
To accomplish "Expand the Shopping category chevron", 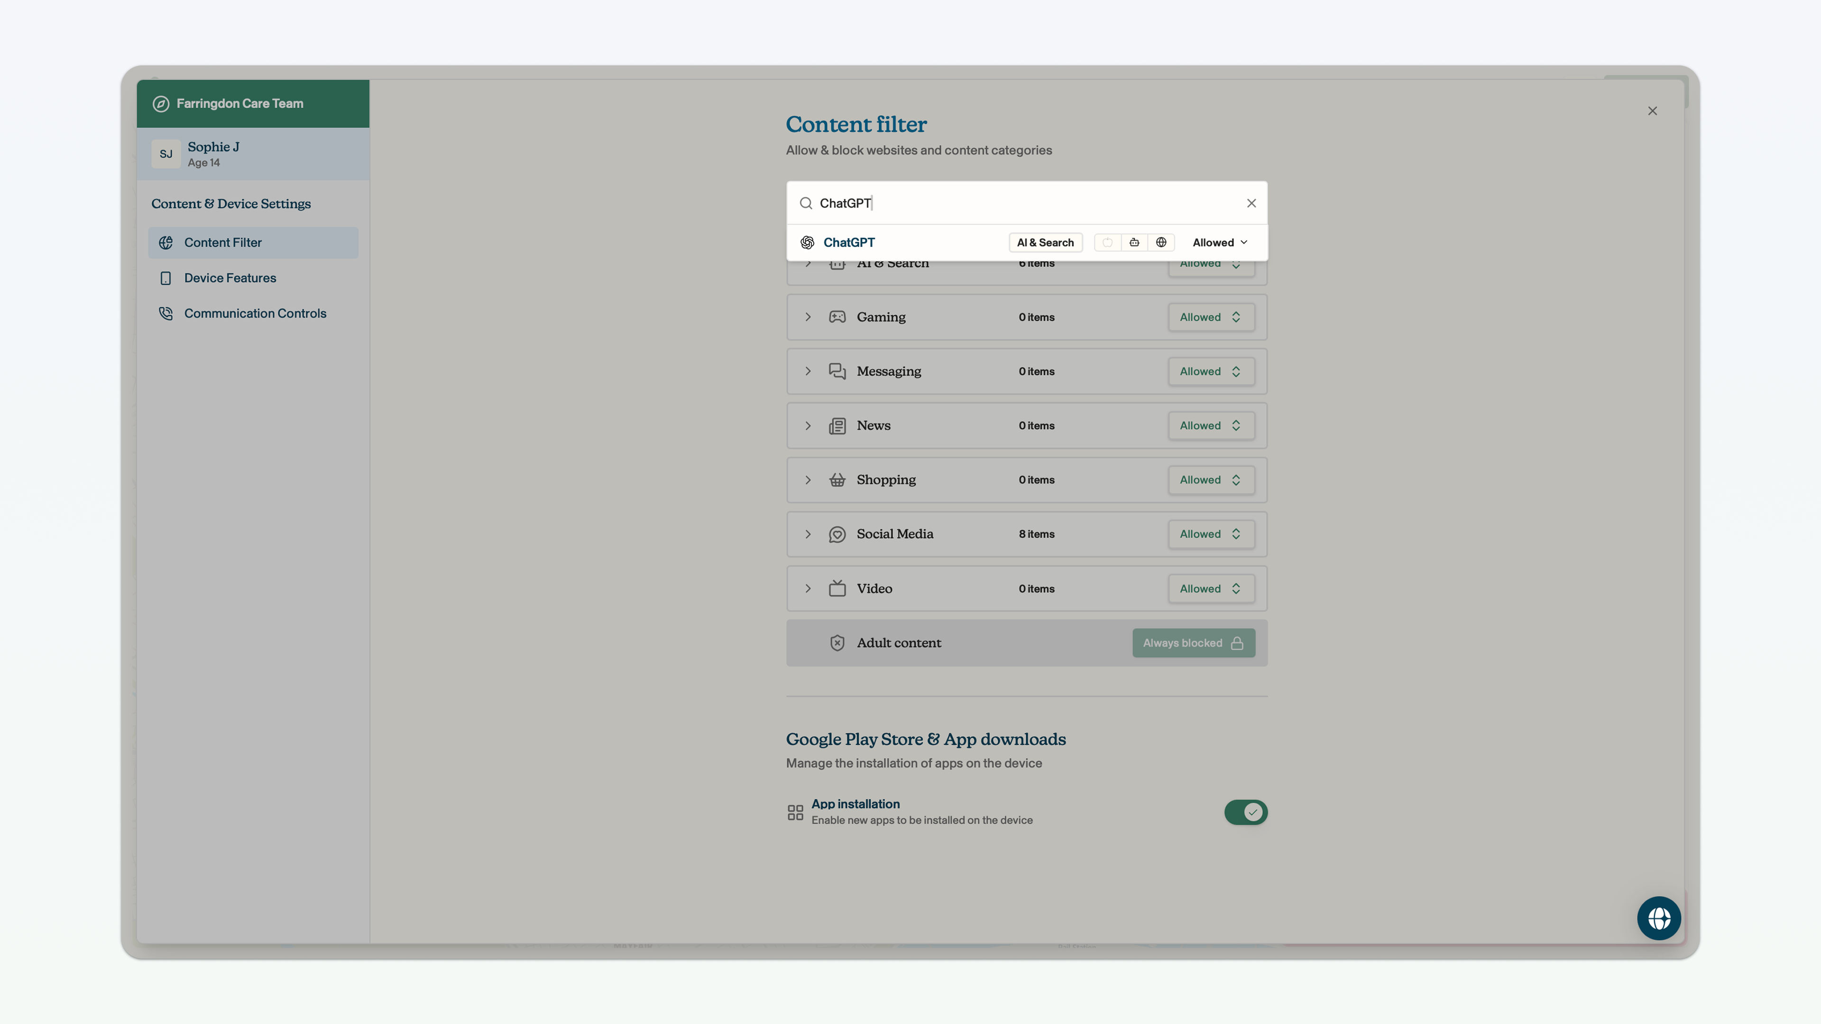I will pyautogui.click(x=808, y=480).
